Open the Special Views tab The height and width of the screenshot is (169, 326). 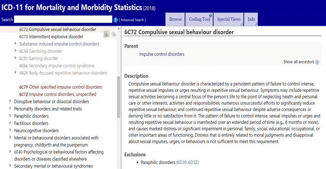[x=229, y=19]
